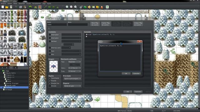Uncheck the Direção Fixa option
Screen dimensions: 200x112
50,83
